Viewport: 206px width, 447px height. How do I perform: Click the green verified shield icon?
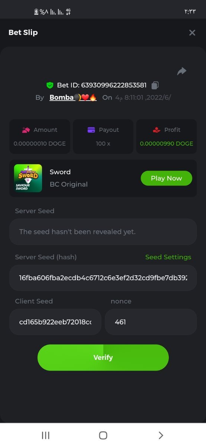[50, 85]
